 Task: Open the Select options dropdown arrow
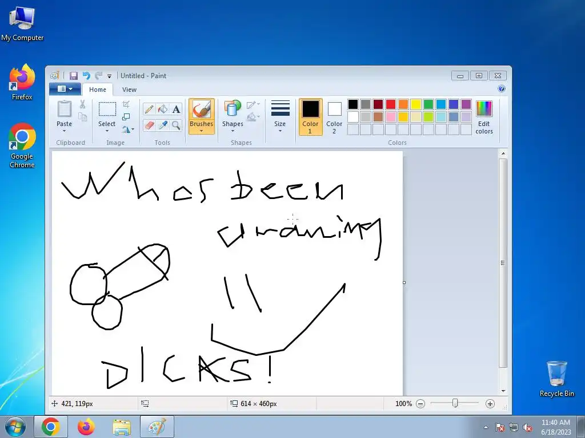point(107,131)
